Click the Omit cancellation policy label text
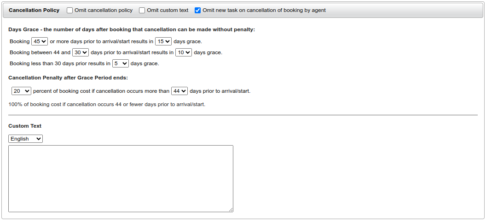The height and width of the screenshot is (220, 486). tap(104, 10)
